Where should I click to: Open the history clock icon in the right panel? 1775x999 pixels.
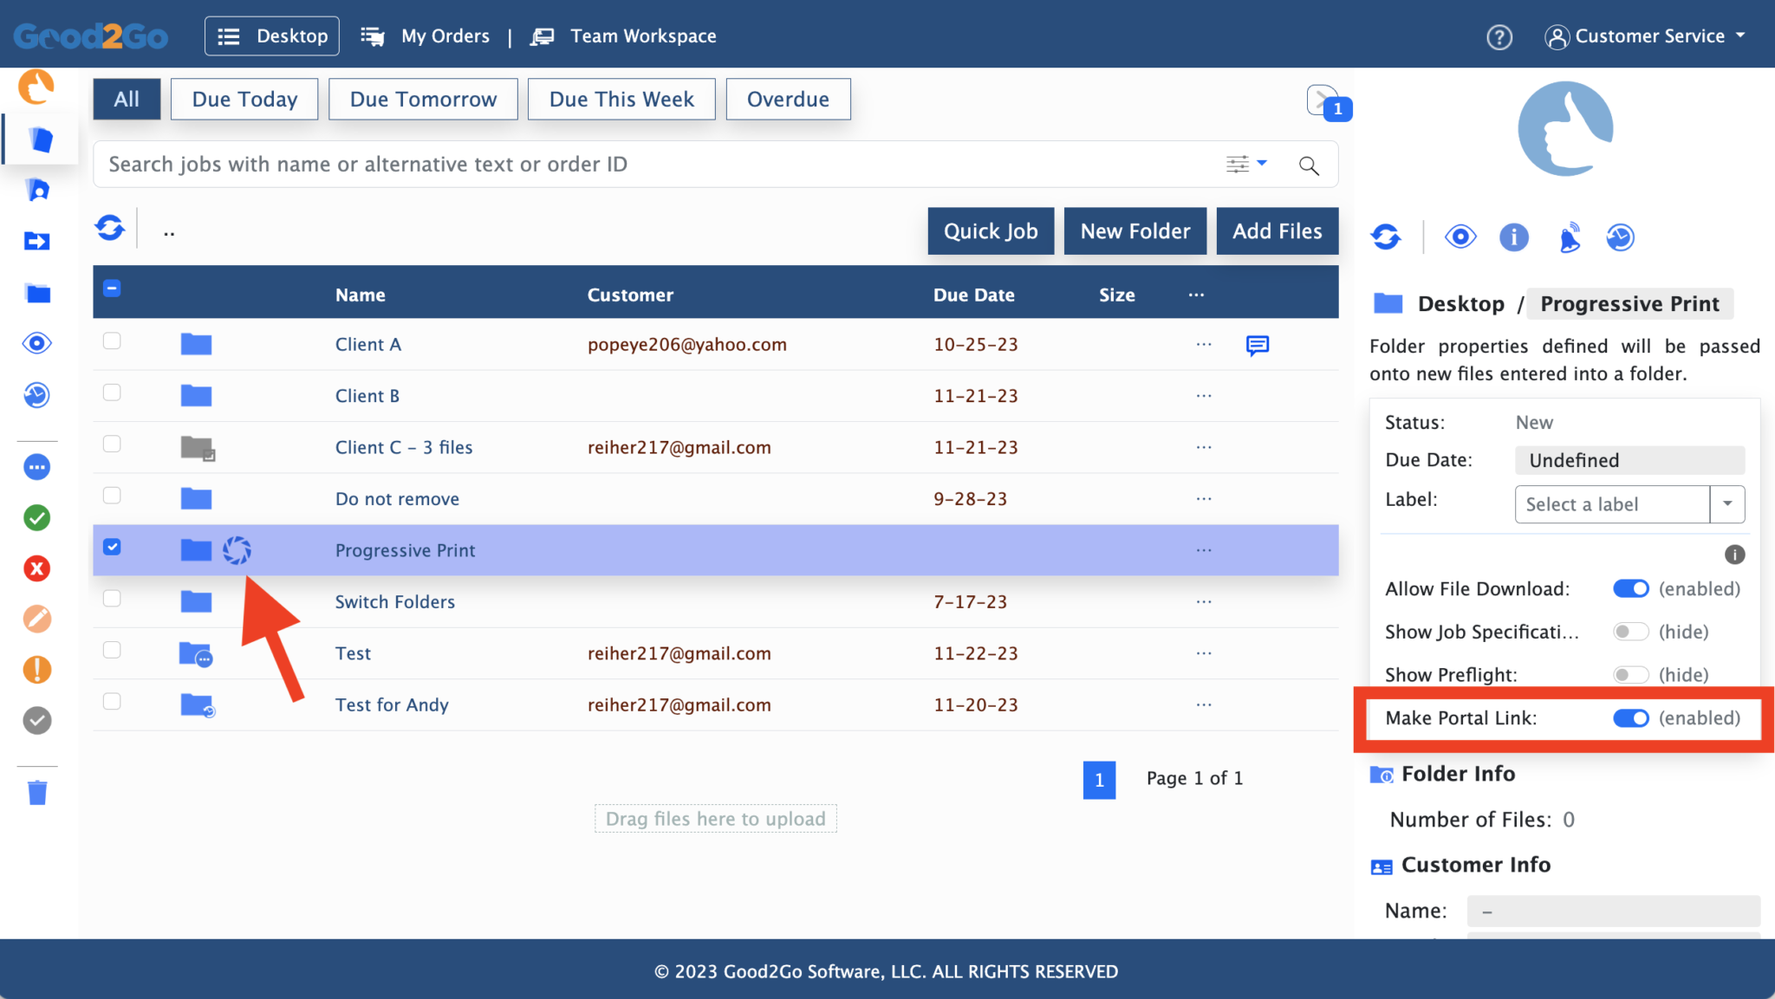coord(1620,237)
